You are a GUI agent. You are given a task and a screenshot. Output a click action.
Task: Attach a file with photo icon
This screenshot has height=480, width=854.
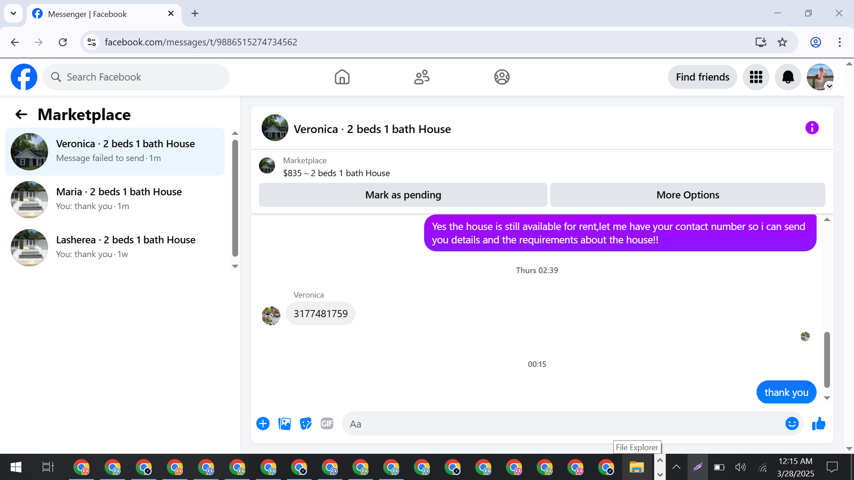pyautogui.click(x=284, y=424)
